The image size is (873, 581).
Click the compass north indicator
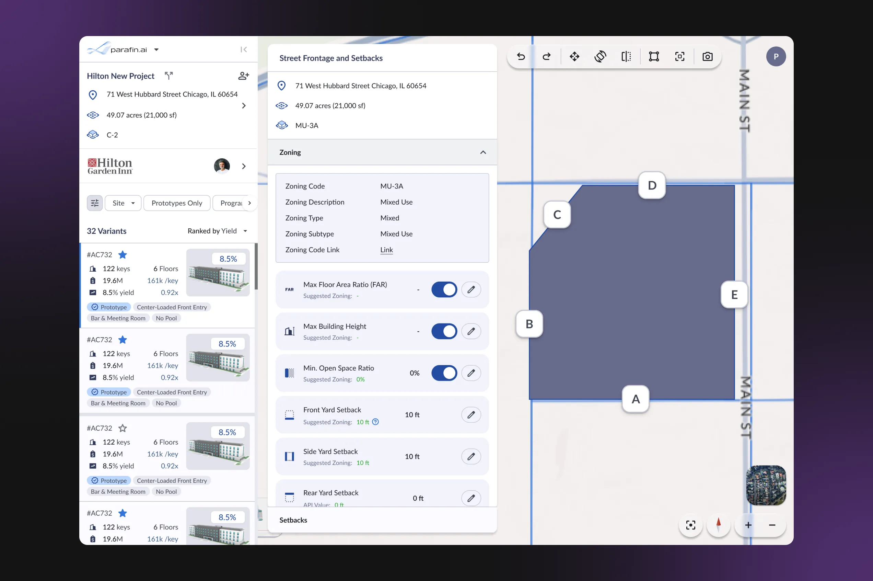pyautogui.click(x=718, y=525)
